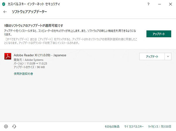Click the 1個のソフトウェアのアップデートが適用可能です heading
Screen dimensions: 176x131
coord(33,26)
